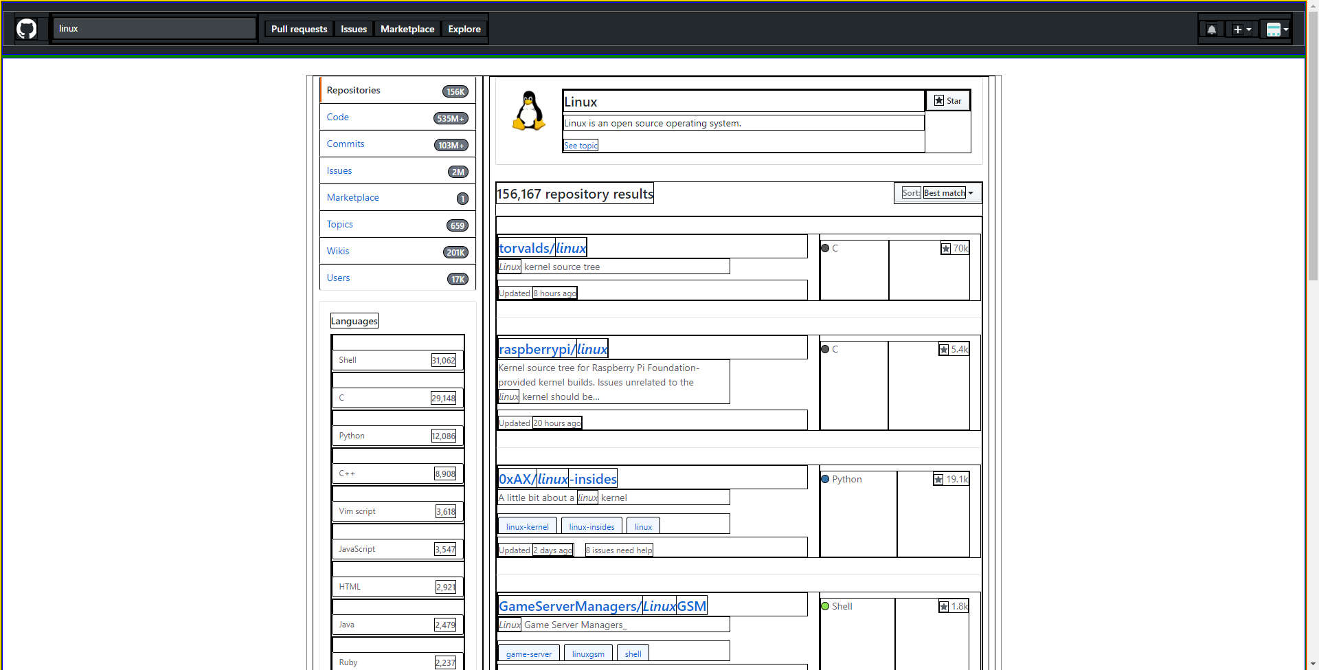Click star count 70k for torvalds/linux
1319x670 pixels.
955,248
